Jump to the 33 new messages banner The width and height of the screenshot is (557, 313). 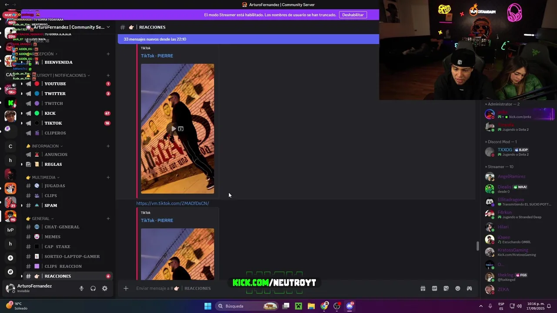pyautogui.click(x=248, y=39)
